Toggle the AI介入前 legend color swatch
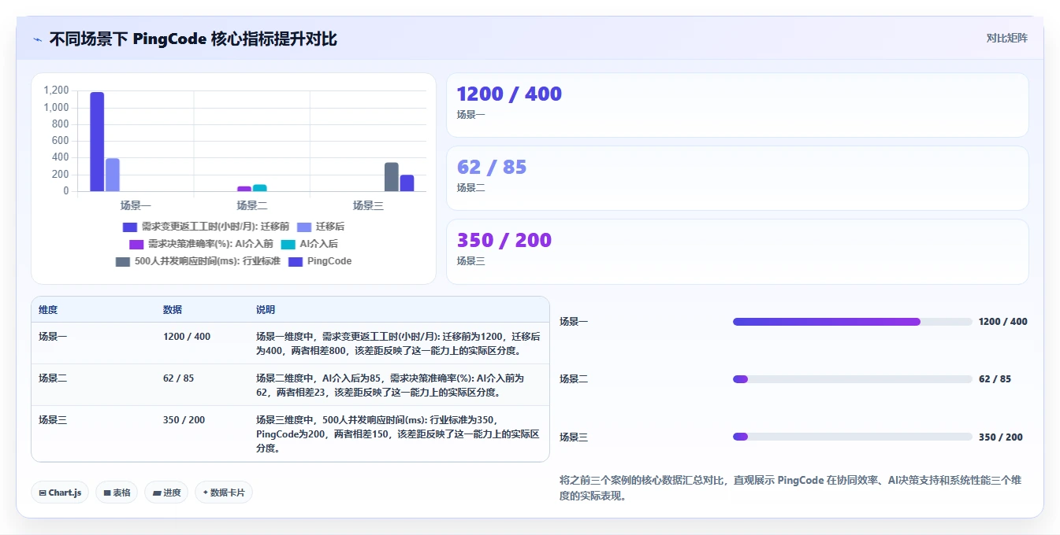The width and height of the screenshot is (1060, 535). [136, 244]
